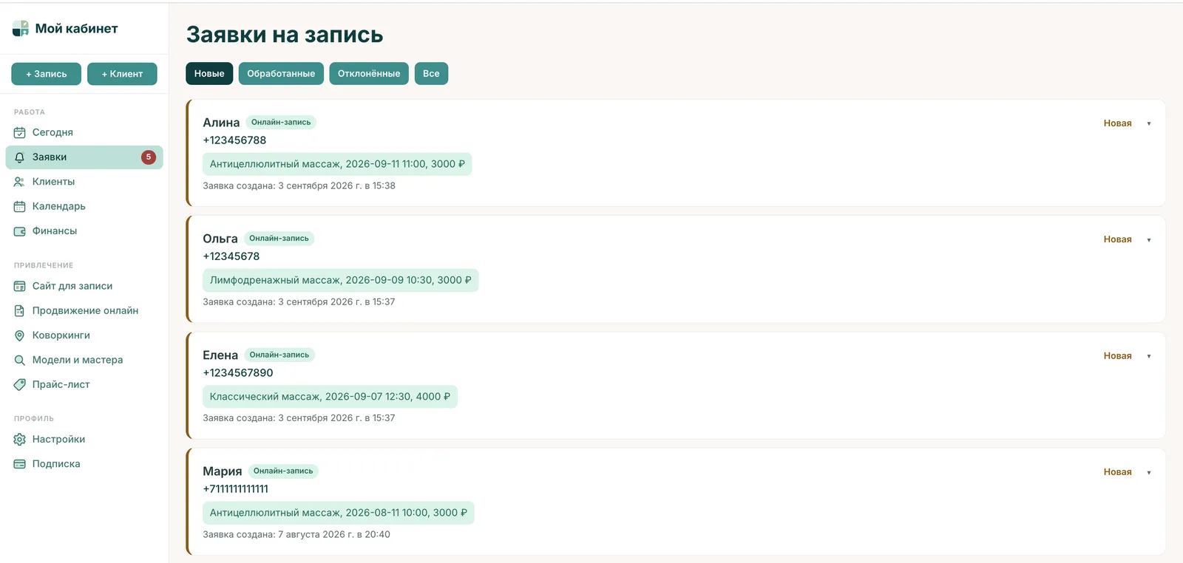The width and height of the screenshot is (1183, 563).
Task: Click the Мой кабинет logo icon
Action: pyautogui.click(x=21, y=29)
